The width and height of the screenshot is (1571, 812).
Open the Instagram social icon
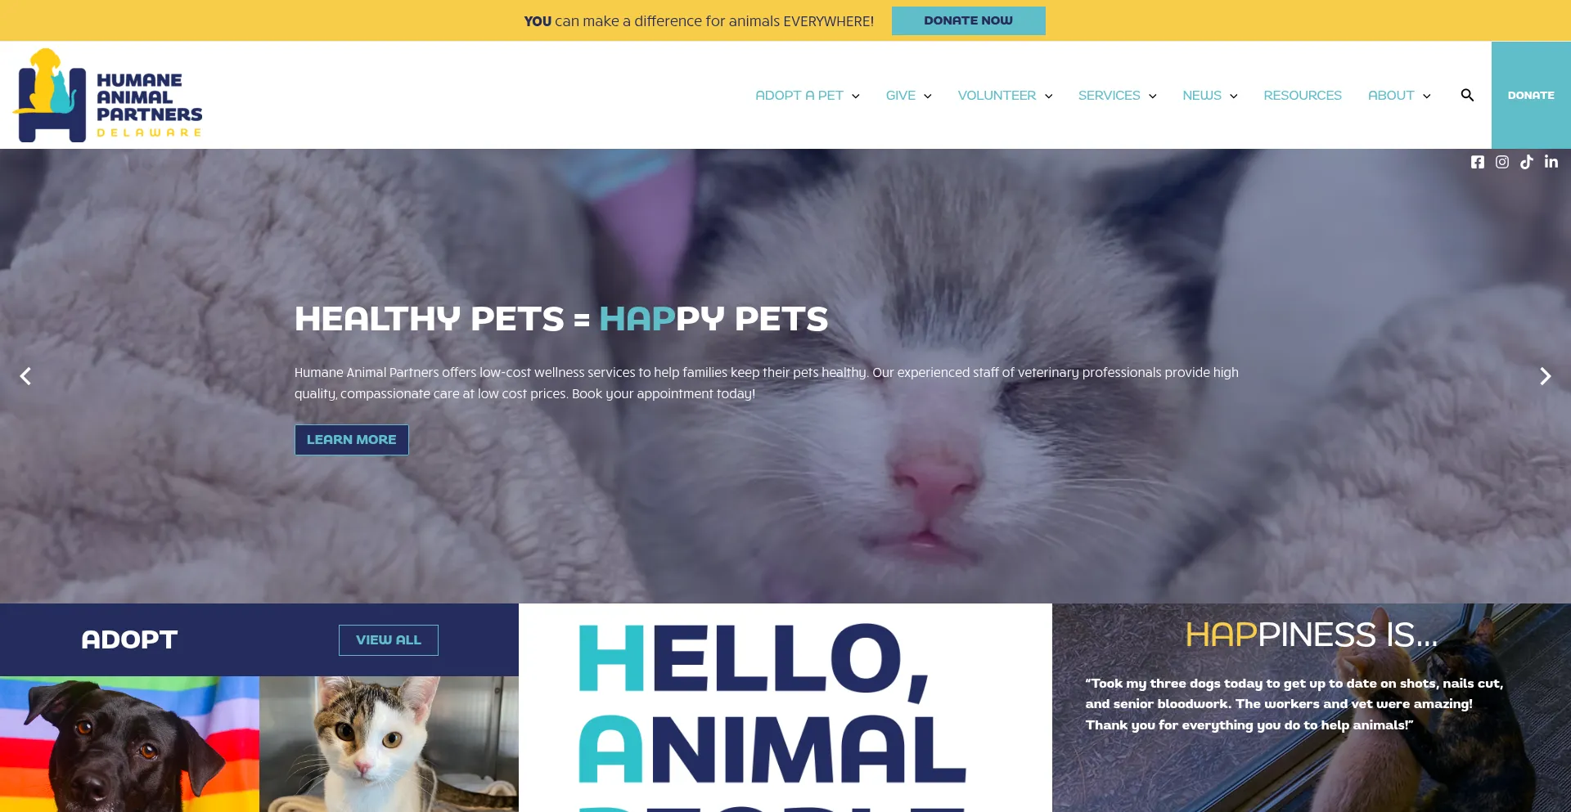[x=1502, y=162]
